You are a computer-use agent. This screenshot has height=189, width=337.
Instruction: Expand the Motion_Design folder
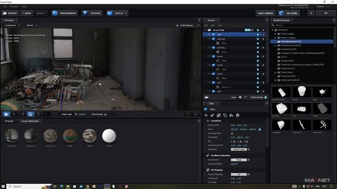coord(275,34)
